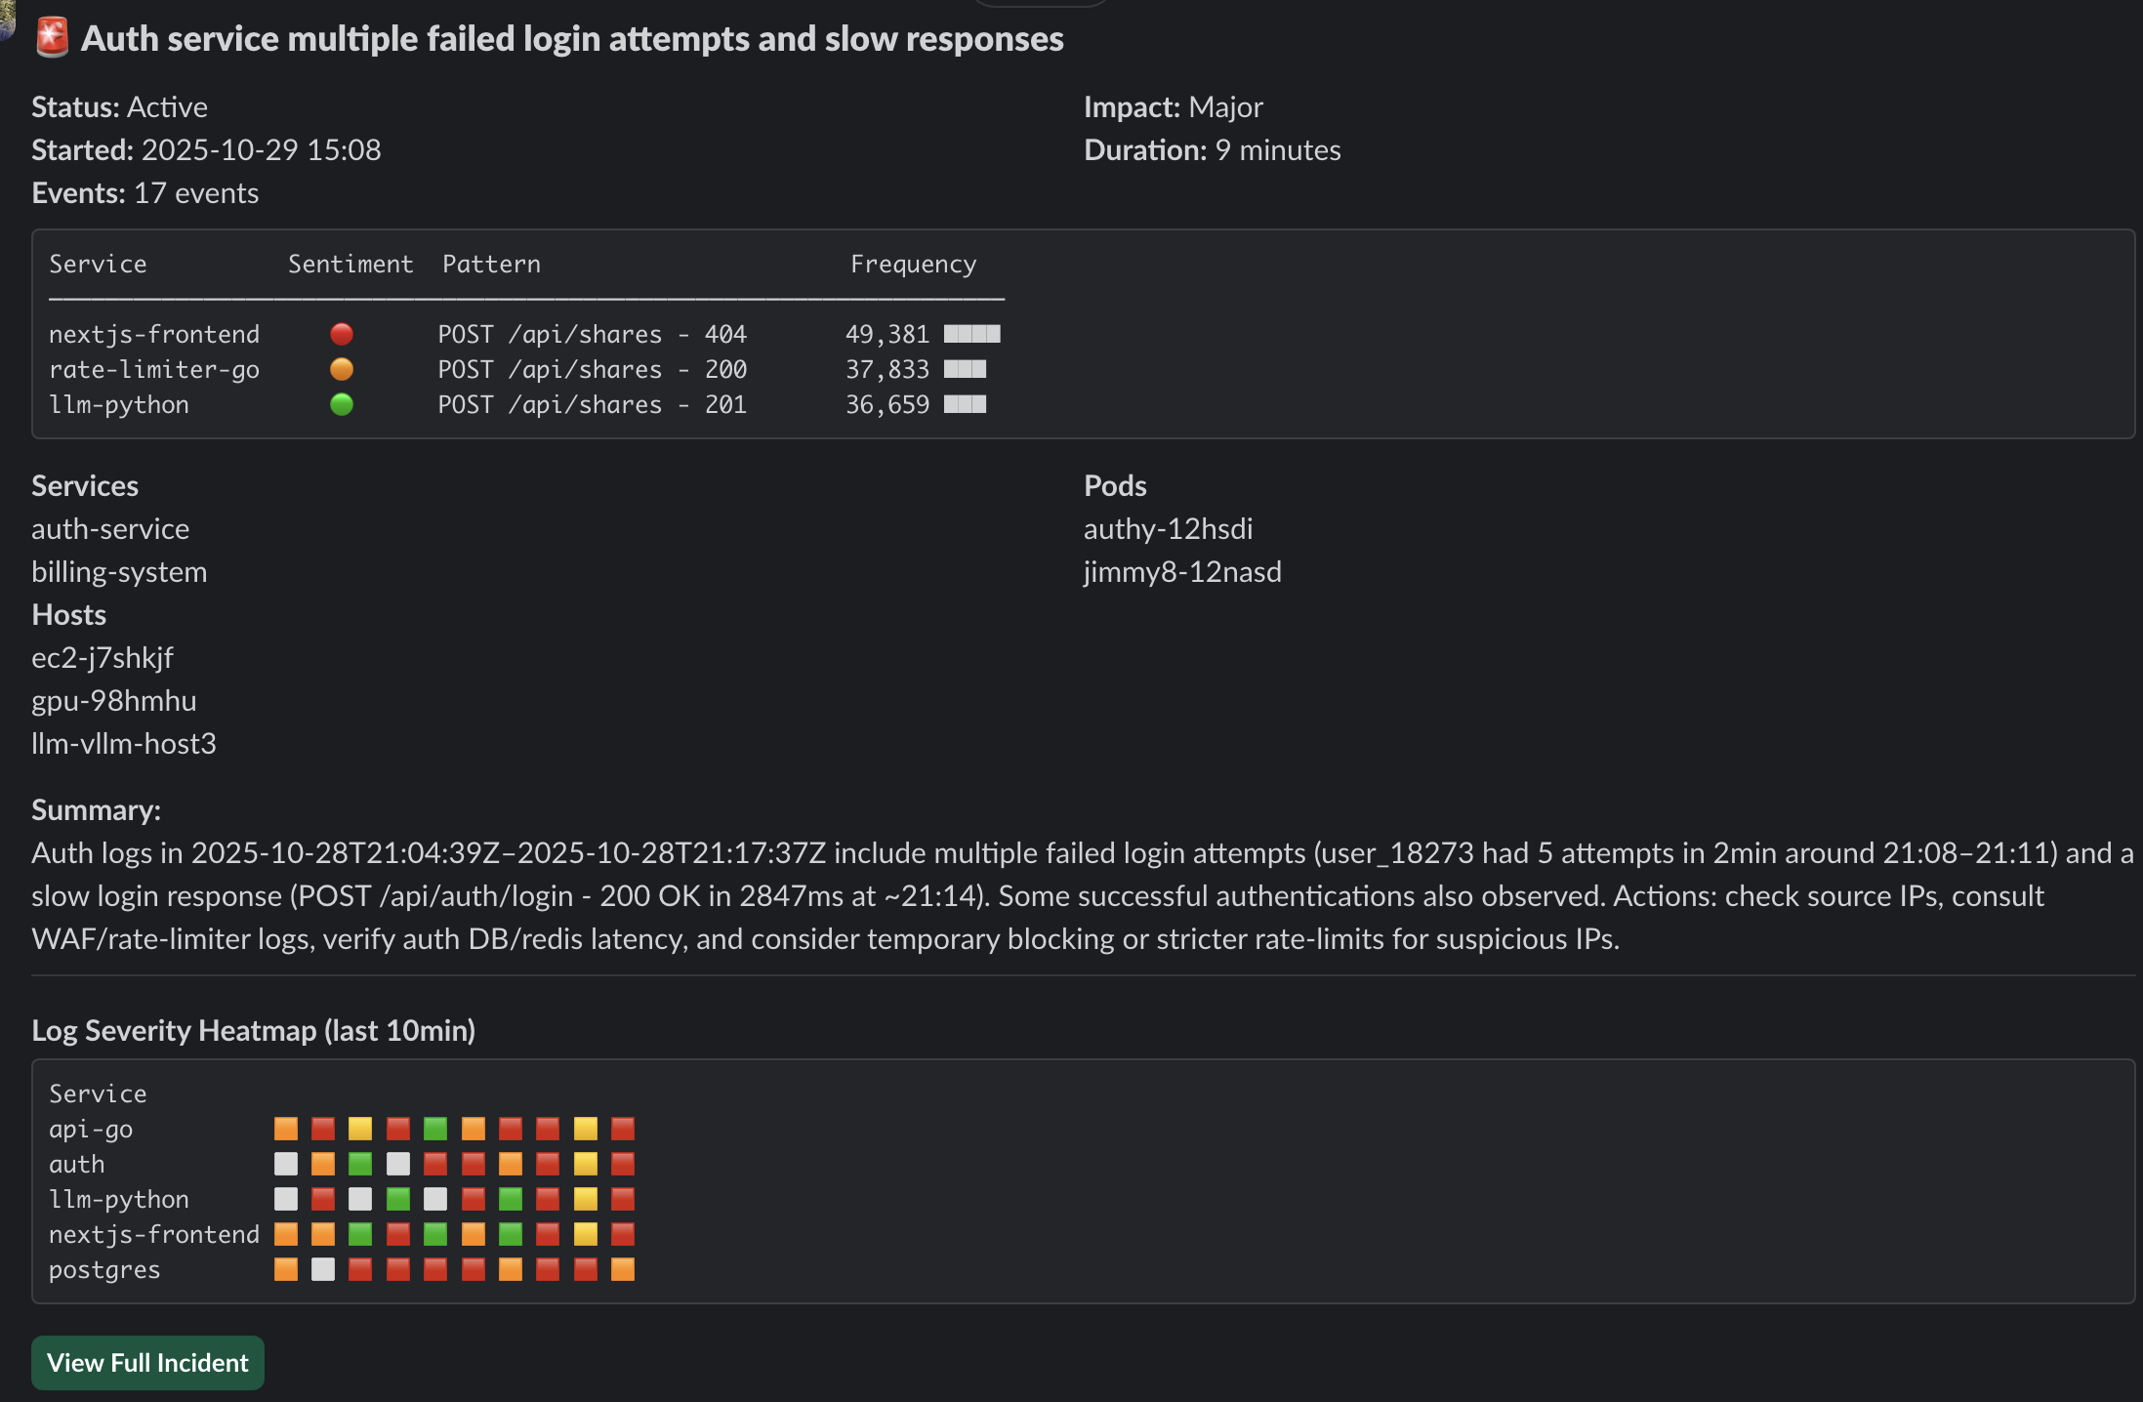
Task: Click the yellow heatmap square in llm-python row
Action: 586,1200
